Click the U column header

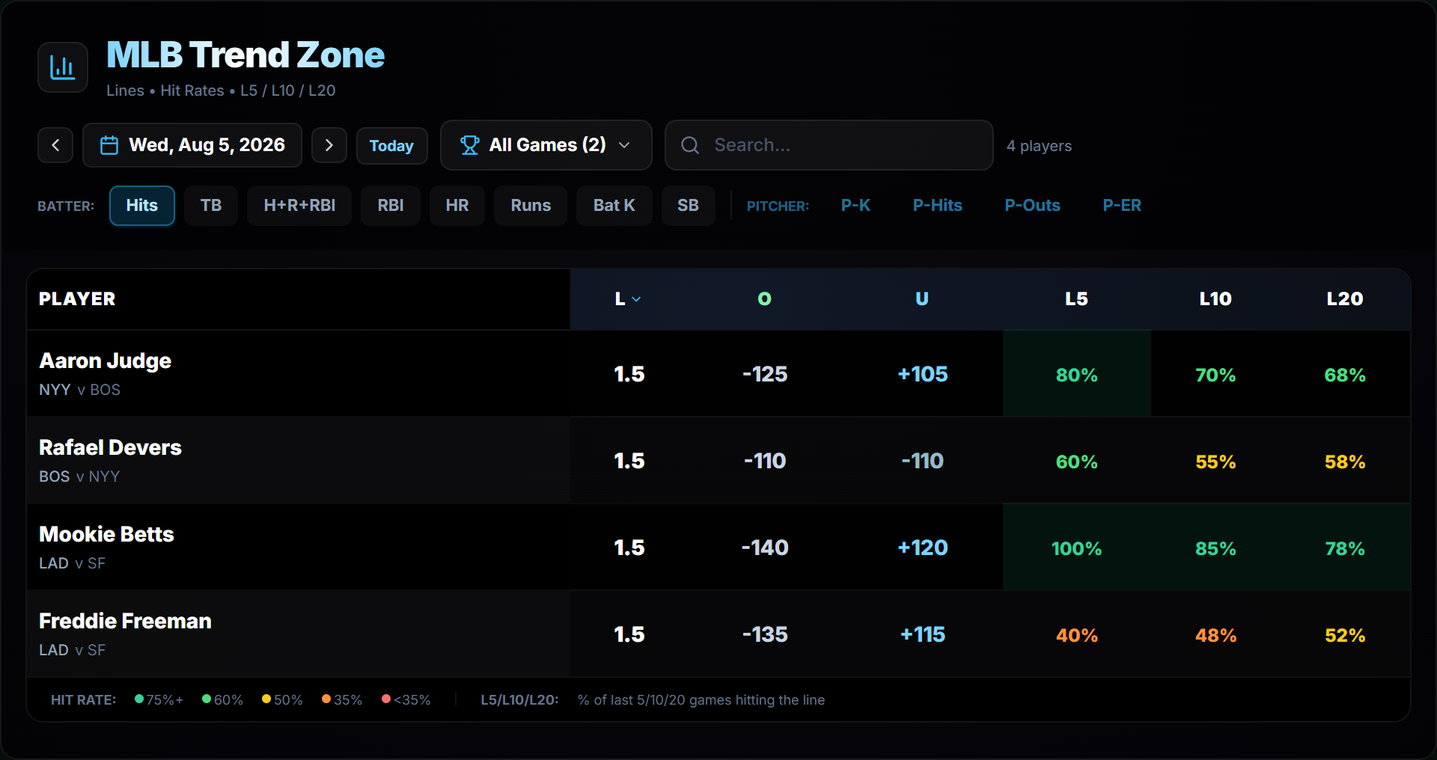coord(922,299)
